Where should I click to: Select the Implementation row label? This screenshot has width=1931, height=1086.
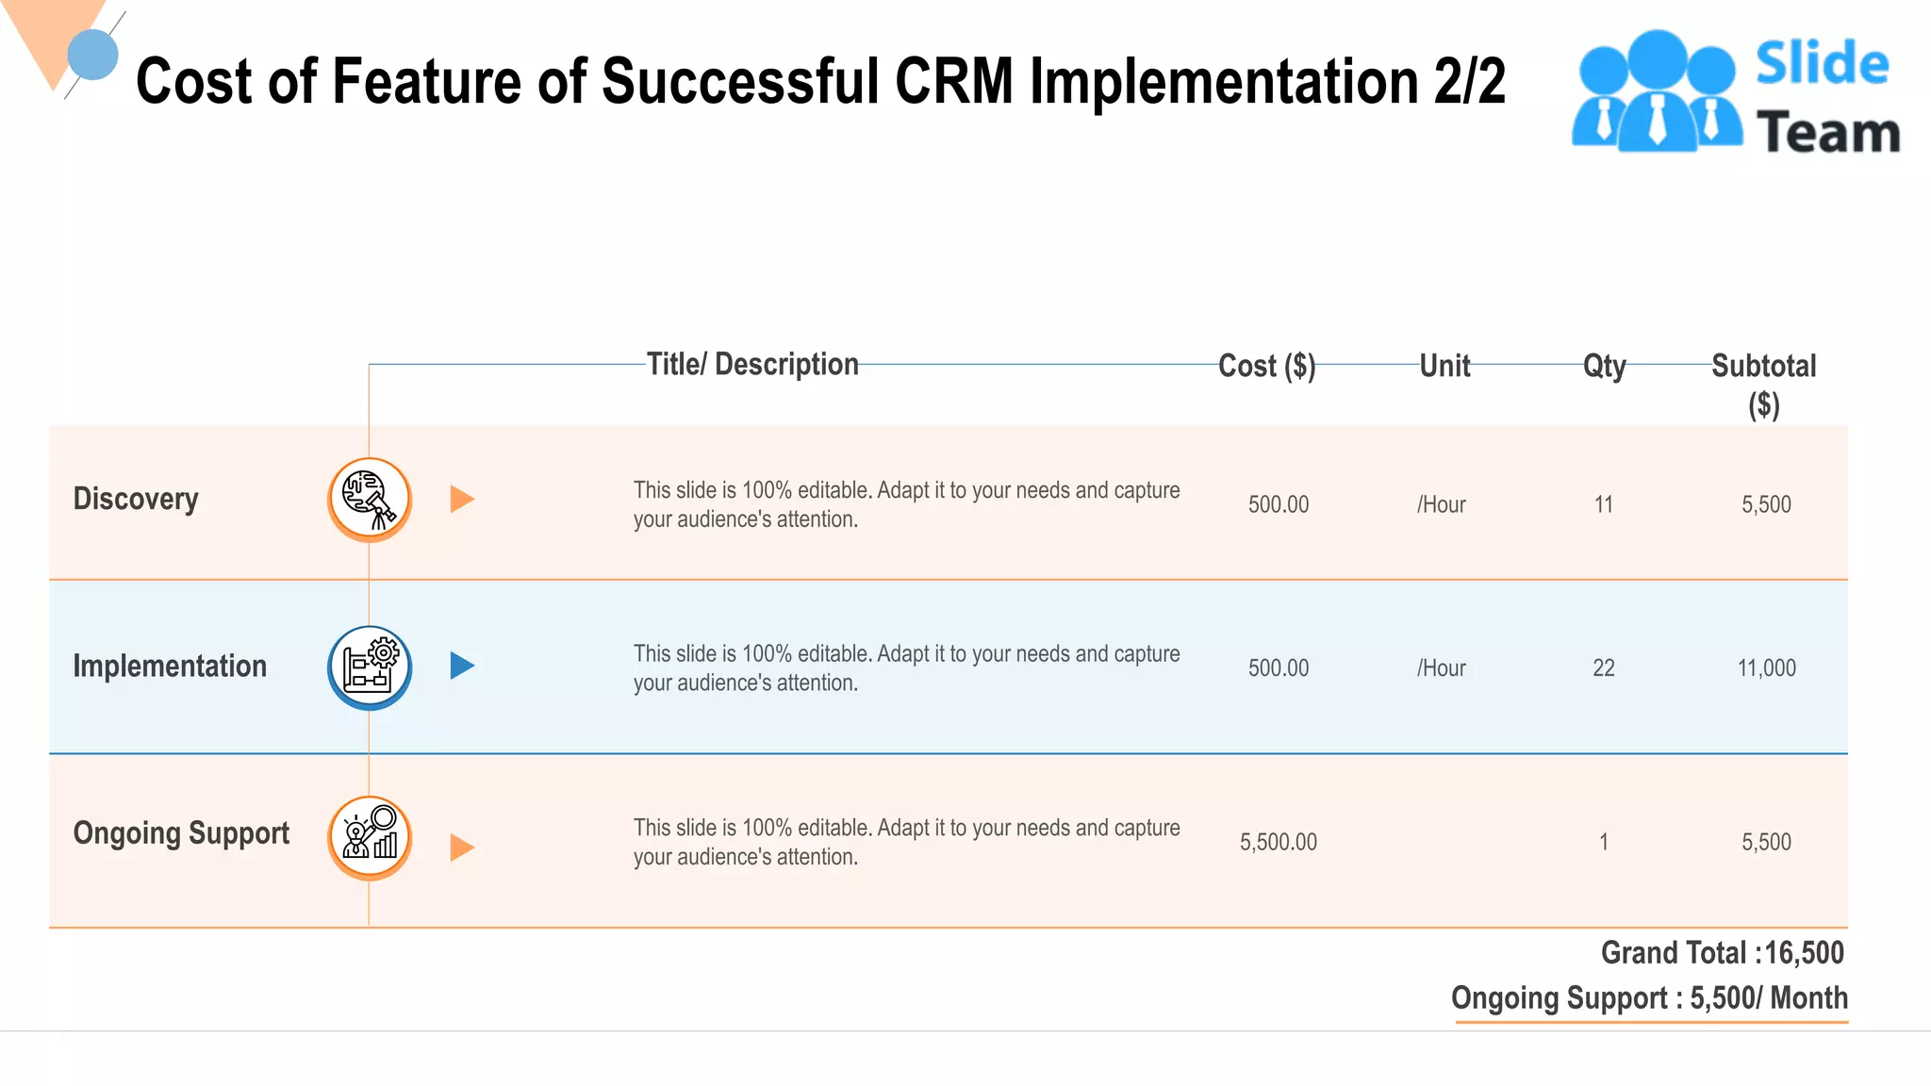(170, 666)
